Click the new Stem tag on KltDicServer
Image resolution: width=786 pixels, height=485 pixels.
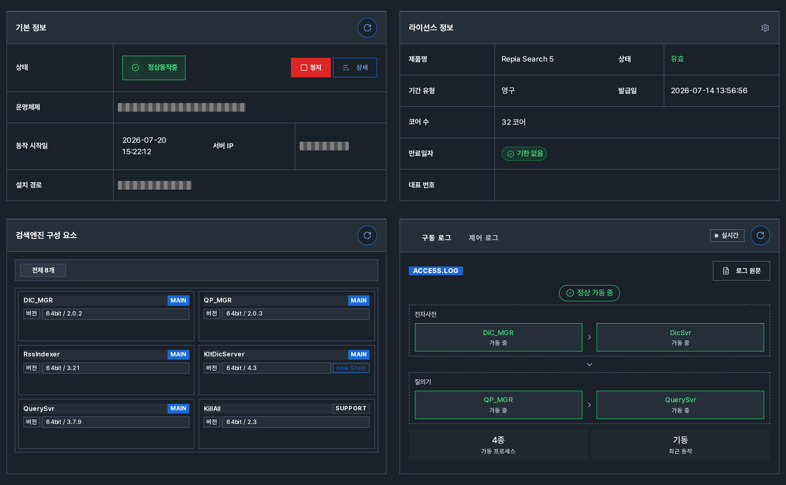coord(351,368)
